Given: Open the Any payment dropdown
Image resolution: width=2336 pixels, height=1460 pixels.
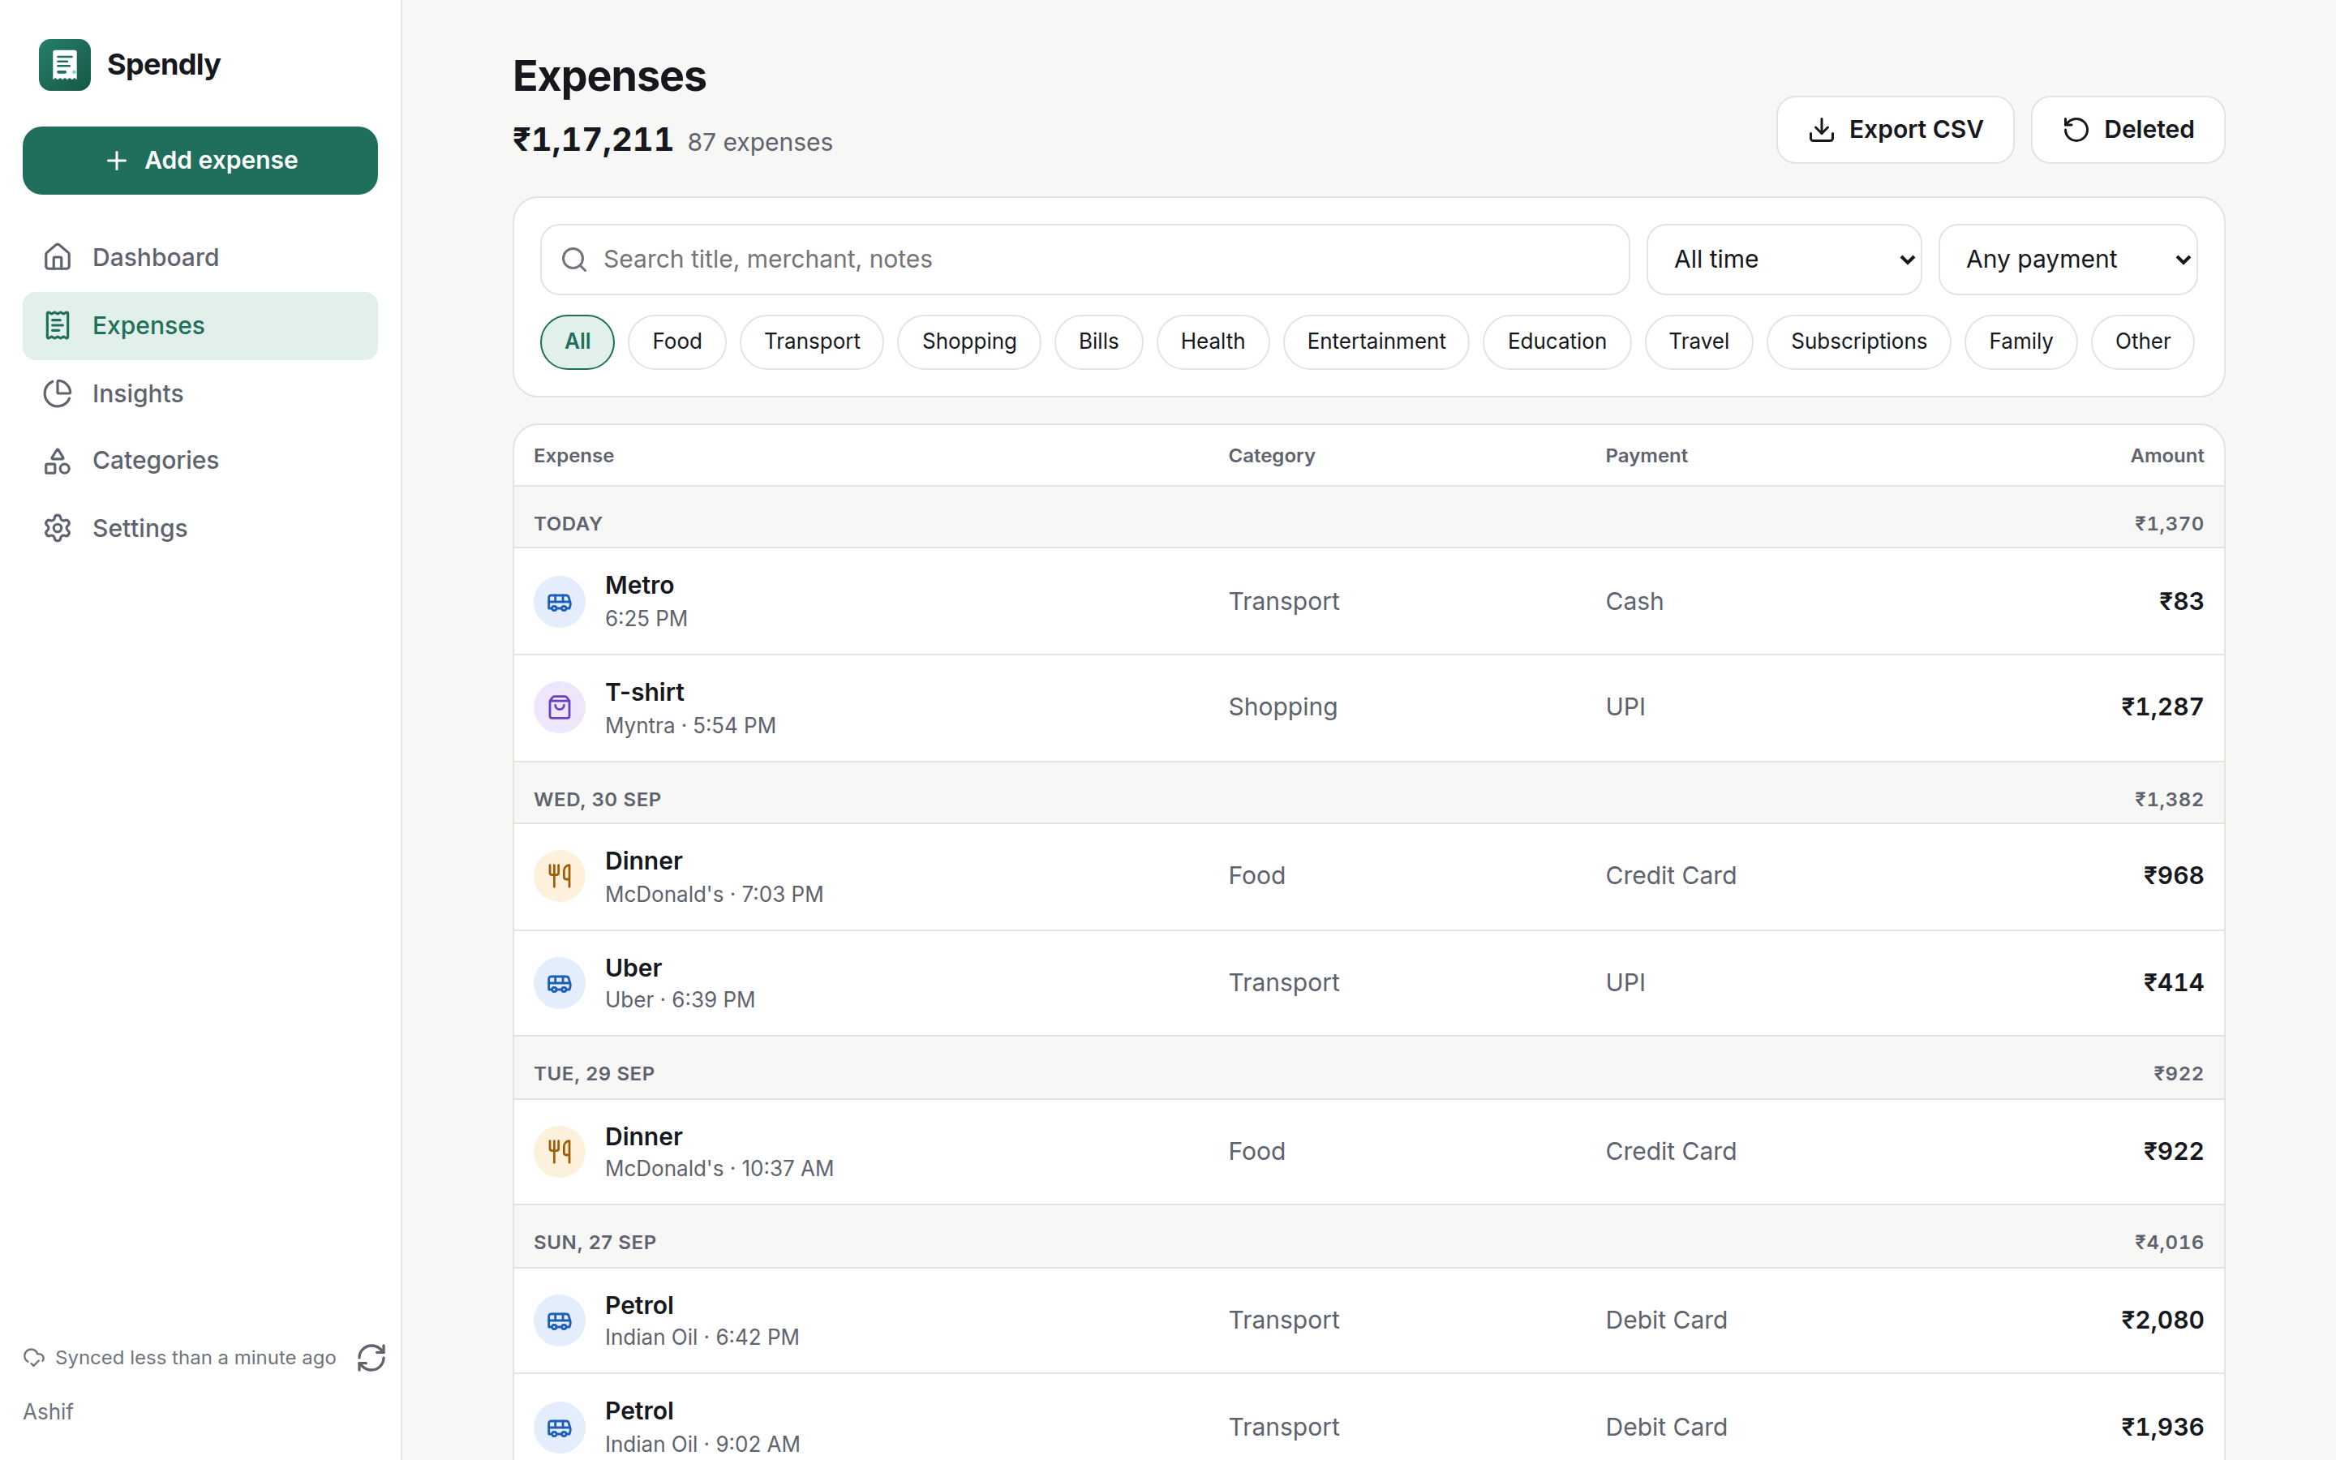Looking at the screenshot, I should click(2068, 260).
